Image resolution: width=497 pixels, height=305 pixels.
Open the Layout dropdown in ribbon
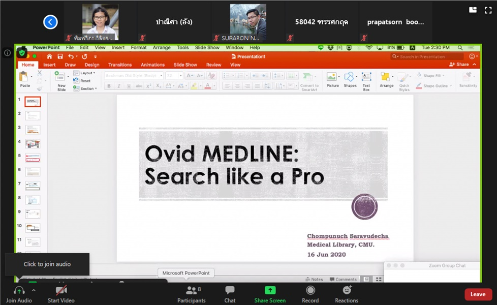coord(87,73)
